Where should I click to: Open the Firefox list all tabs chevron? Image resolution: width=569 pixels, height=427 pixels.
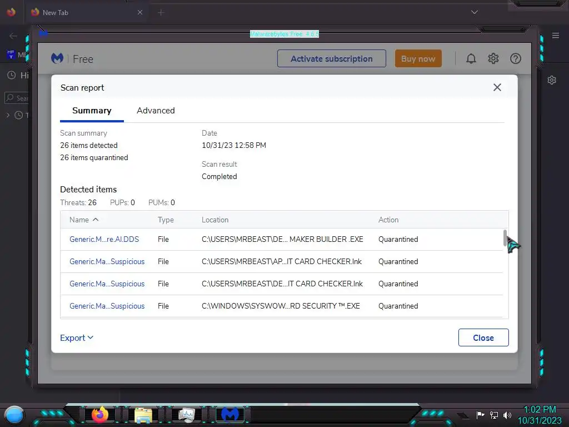click(x=475, y=12)
